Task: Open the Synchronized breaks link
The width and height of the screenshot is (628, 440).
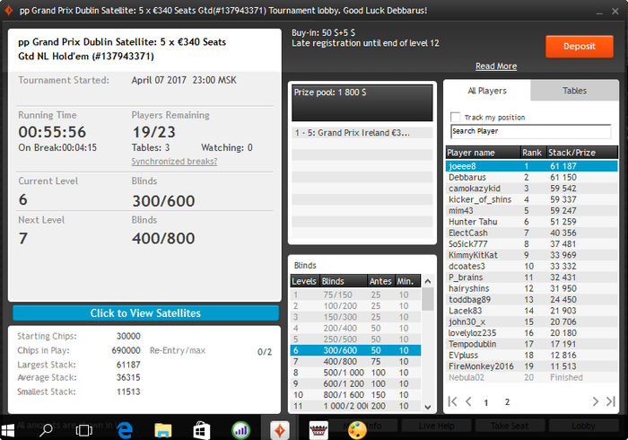Action: click(174, 161)
